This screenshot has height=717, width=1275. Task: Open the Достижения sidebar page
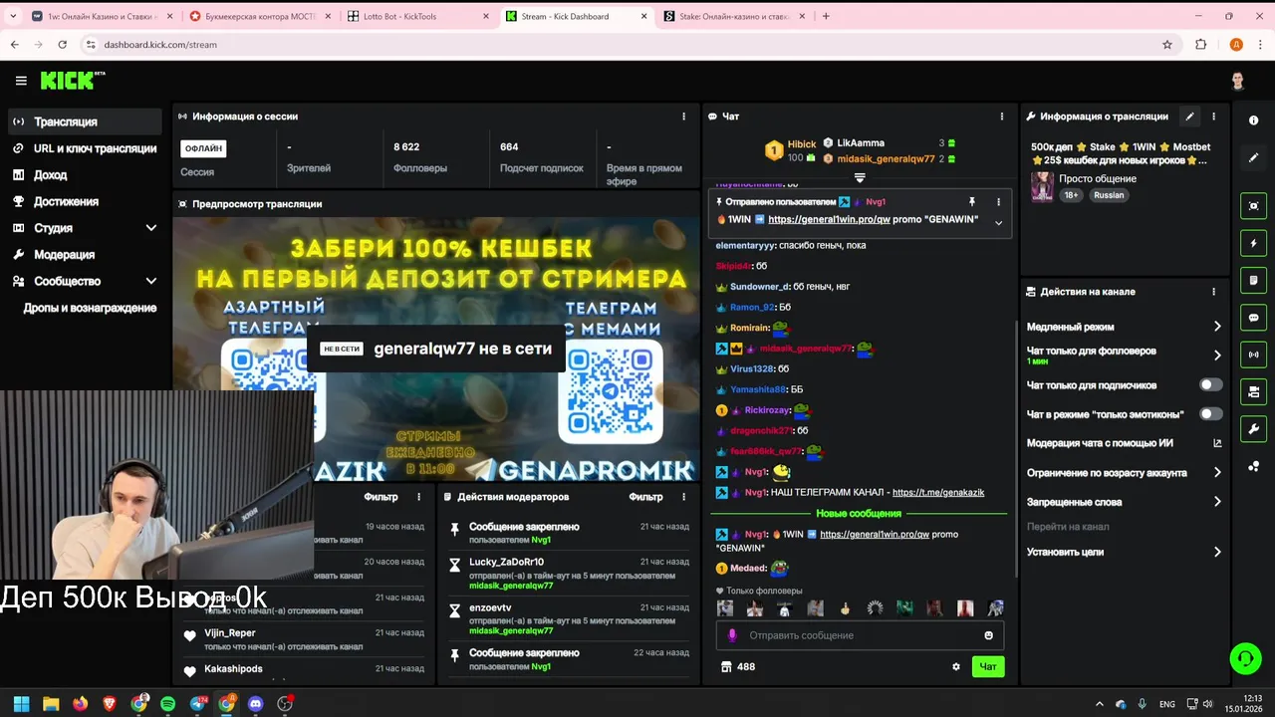85,201
